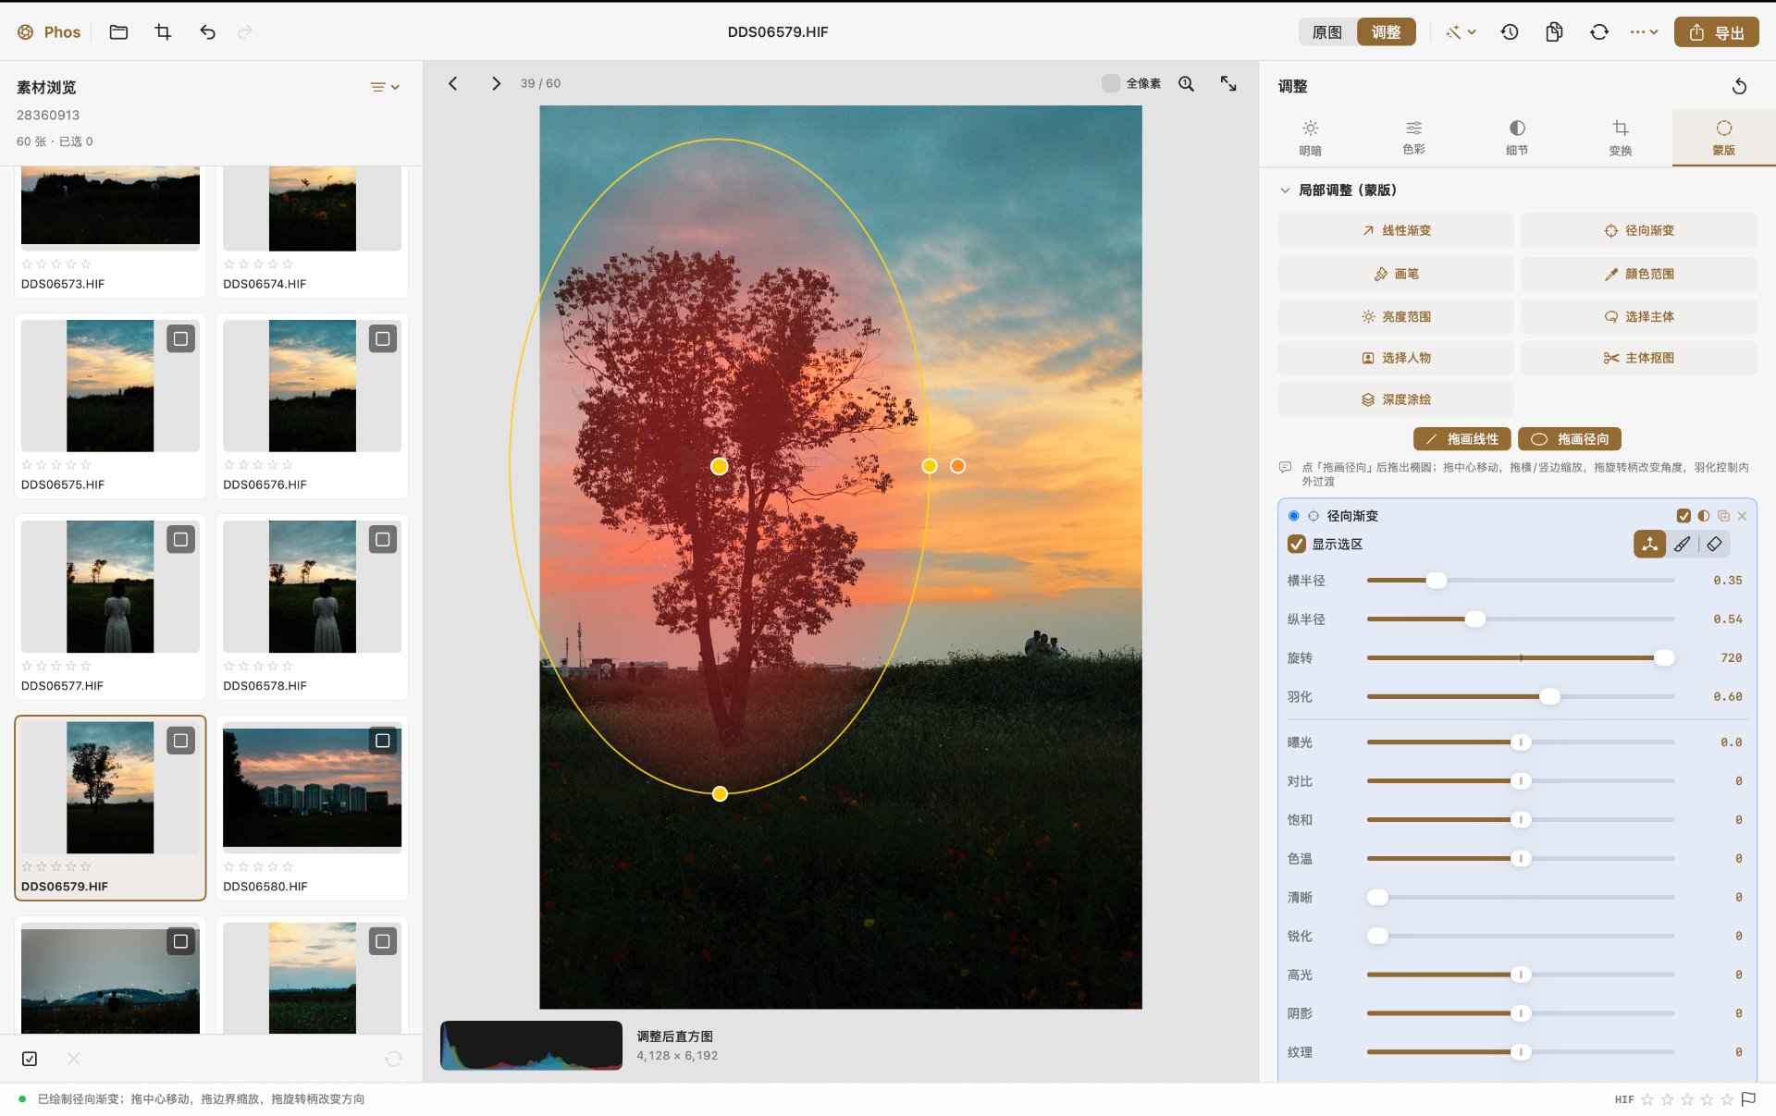The image size is (1776, 1116).
Task: Switch to the 变换 tab
Action: tap(1620, 137)
